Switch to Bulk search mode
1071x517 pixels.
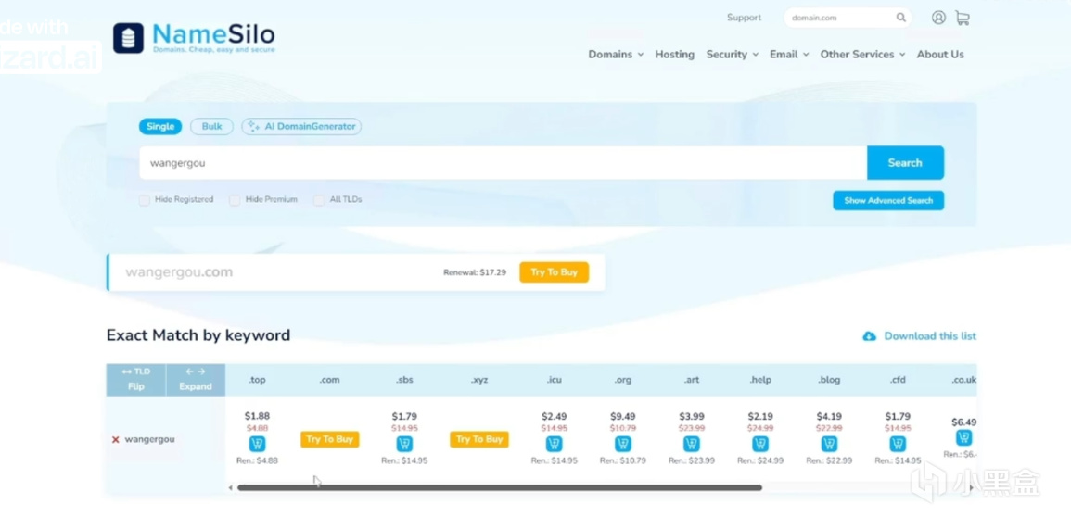click(x=211, y=126)
